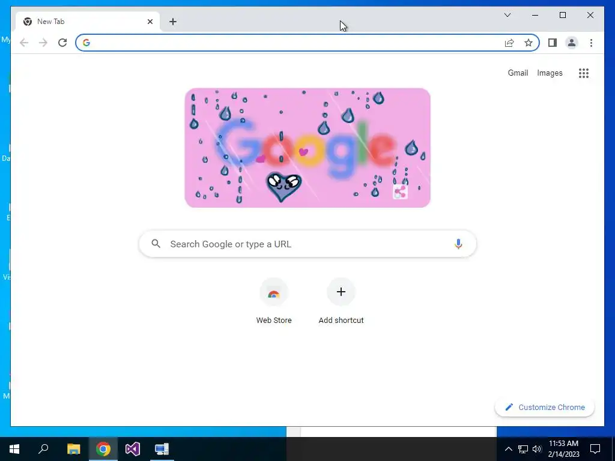The width and height of the screenshot is (615, 461).
Task: Open the notification center icon
Action: click(595, 449)
